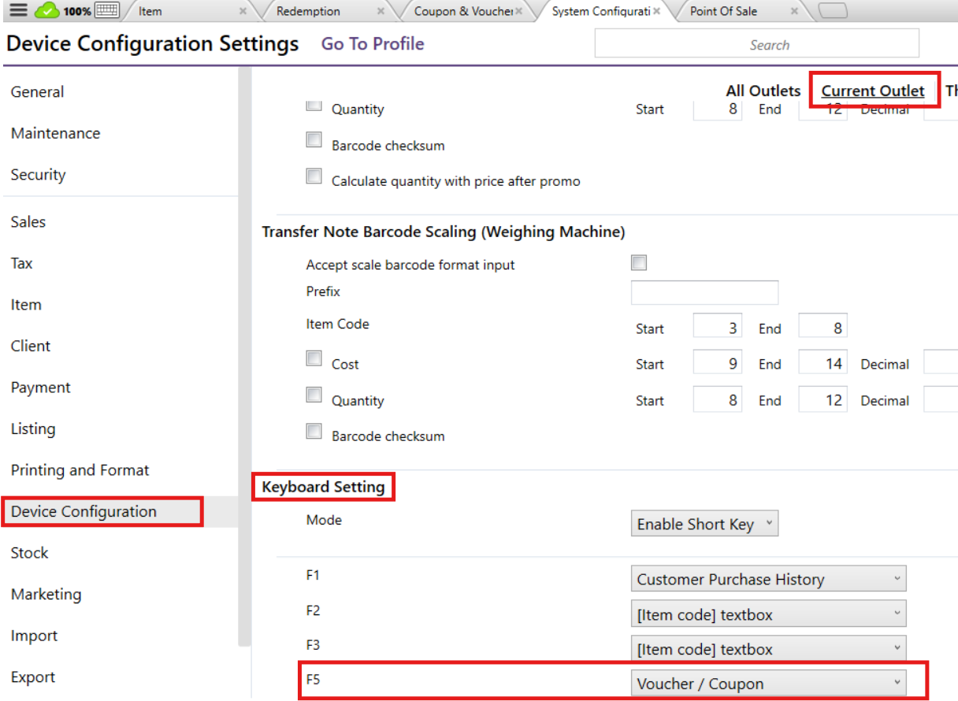Open the on-screen keyboard icon
Viewport: 958px width, 701px height.
pos(106,10)
